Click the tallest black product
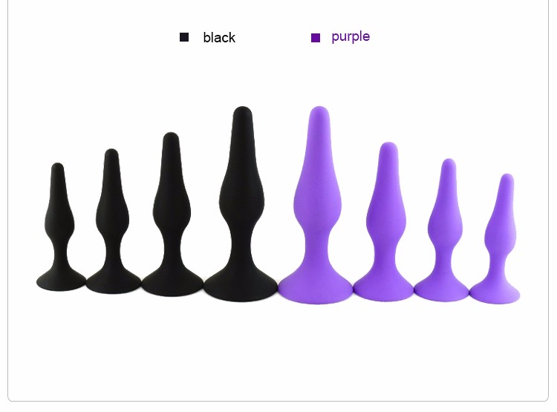 pos(241,203)
